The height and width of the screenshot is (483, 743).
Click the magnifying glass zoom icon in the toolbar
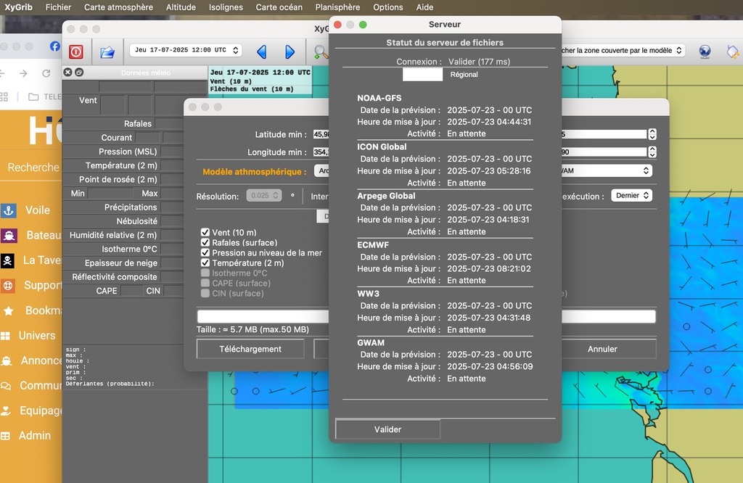pyautogui.click(x=321, y=51)
